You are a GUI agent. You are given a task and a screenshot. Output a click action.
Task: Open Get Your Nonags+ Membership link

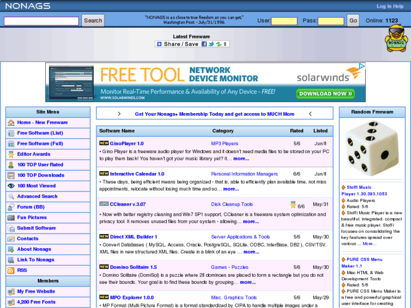[214, 114]
